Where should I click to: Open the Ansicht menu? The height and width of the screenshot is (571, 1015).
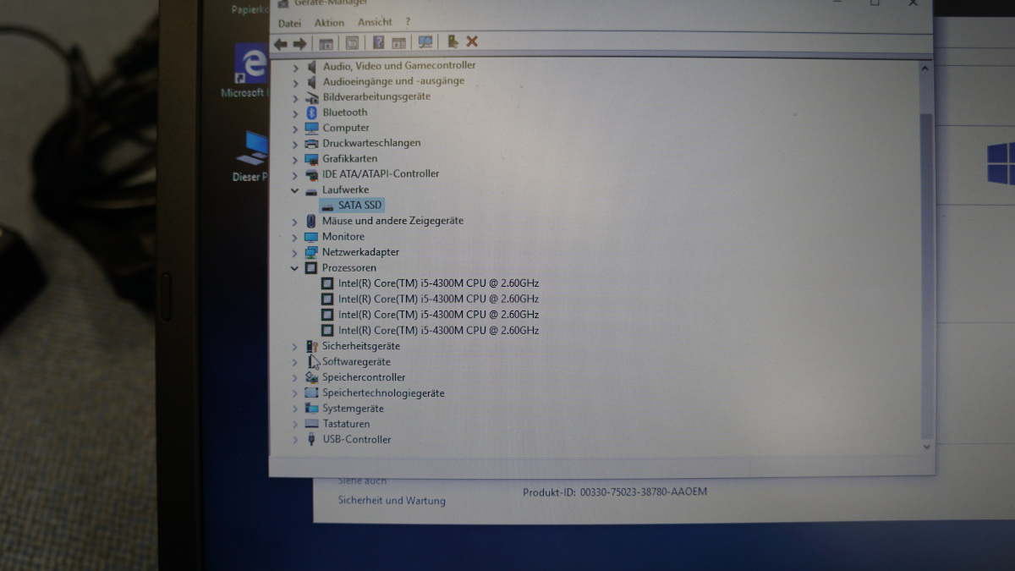tap(375, 22)
